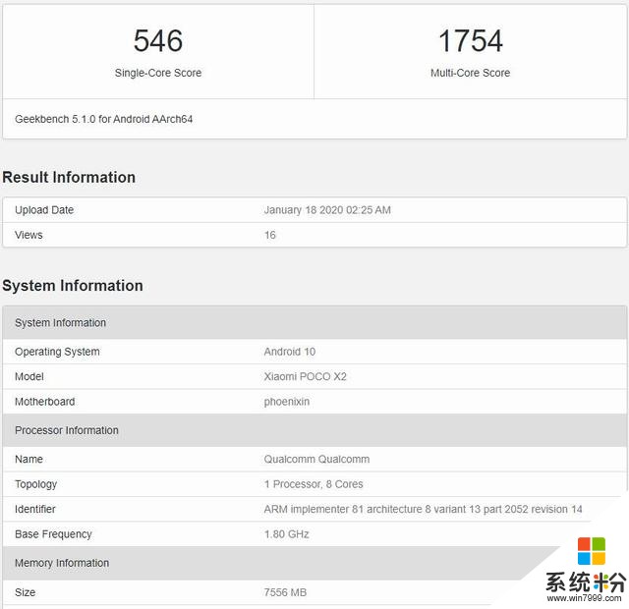Click the "Result Information" heading

(69, 177)
